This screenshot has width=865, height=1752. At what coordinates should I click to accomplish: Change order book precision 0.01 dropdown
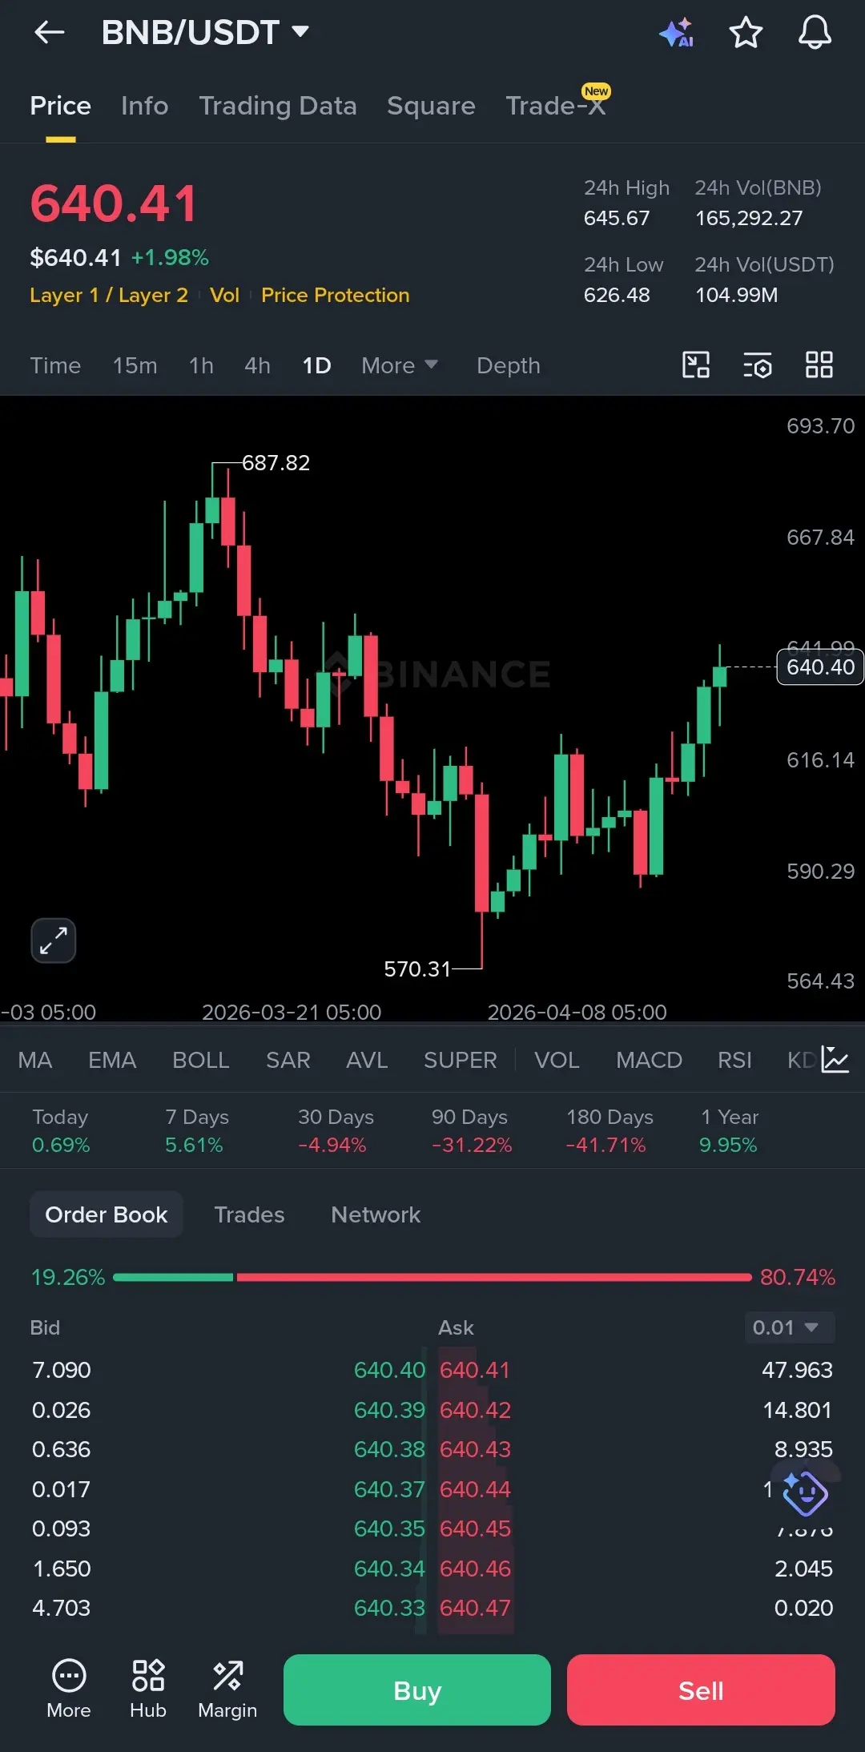pyautogui.click(x=789, y=1327)
